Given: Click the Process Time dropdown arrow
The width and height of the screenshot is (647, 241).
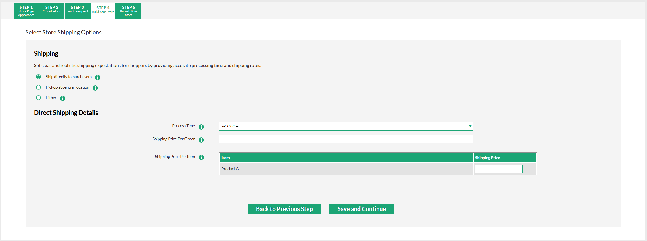Looking at the screenshot, I should click(x=470, y=126).
